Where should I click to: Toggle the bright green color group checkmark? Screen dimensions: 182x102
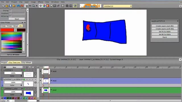click(x=24, y=98)
